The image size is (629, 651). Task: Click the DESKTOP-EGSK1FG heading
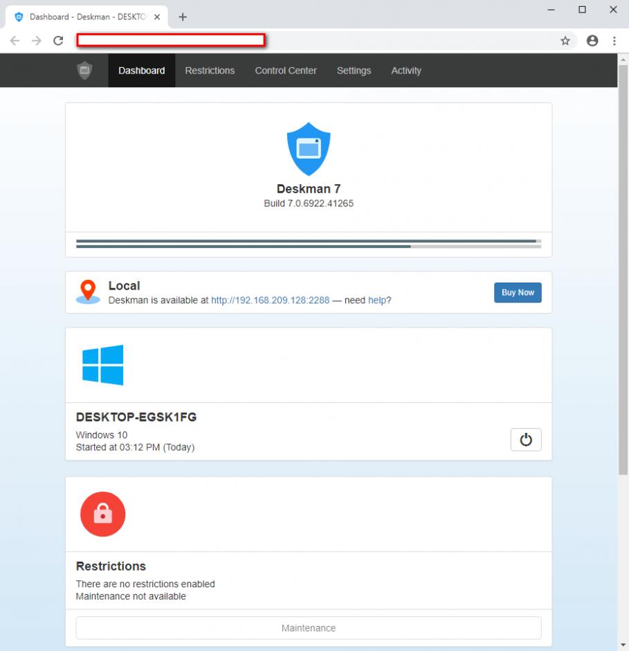coord(136,417)
